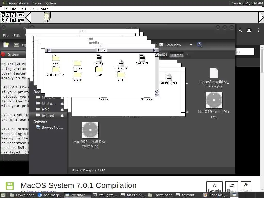
Task: Open the Utils folder in HD 2
Action: click(121, 75)
